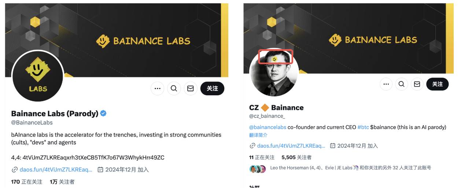
Task: View CZ Bainance 5,505 followers list
Action: 296,157
